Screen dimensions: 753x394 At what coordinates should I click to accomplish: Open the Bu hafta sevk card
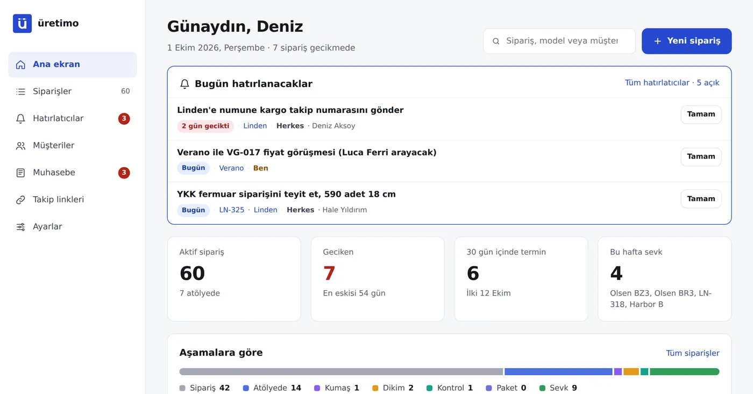click(665, 279)
